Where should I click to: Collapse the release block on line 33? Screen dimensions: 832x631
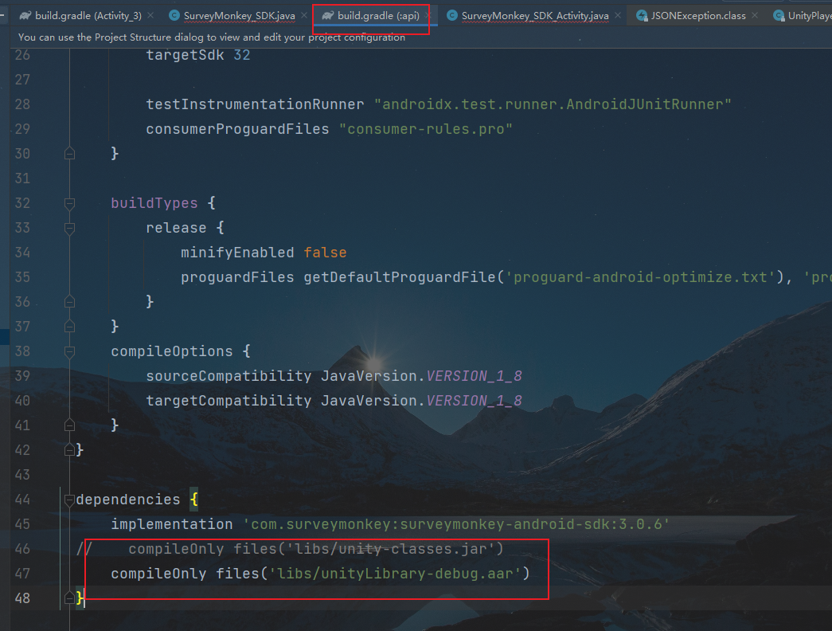coord(69,228)
